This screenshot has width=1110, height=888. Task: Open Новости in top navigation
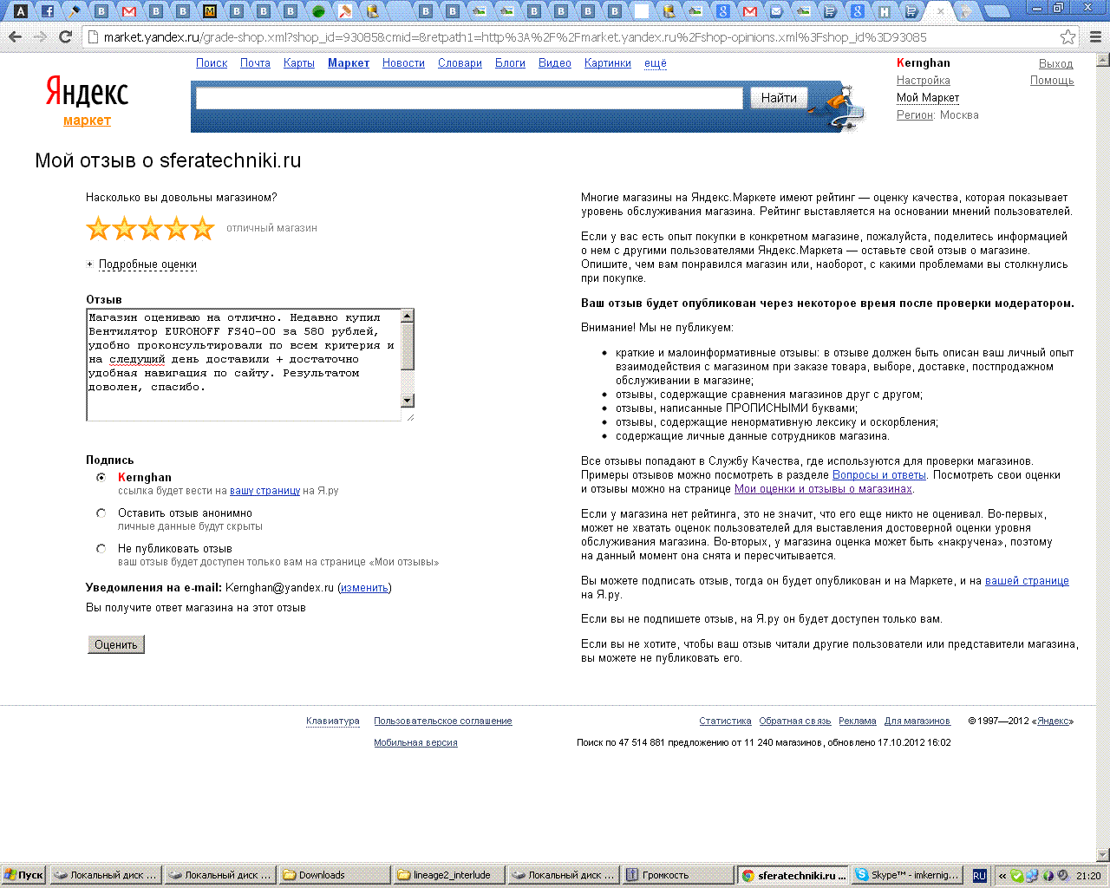pos(403,63)
